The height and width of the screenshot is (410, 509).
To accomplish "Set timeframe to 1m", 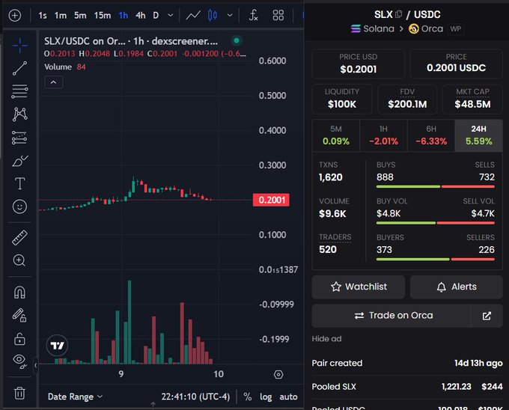I will click(61, 15).
